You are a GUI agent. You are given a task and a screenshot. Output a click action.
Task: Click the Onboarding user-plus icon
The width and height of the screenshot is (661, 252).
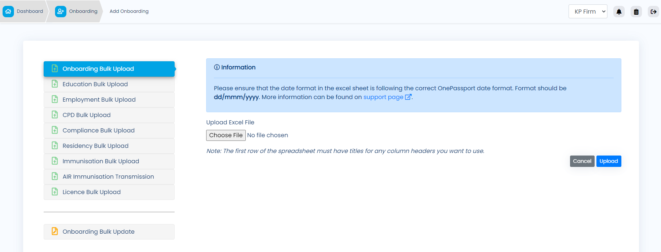(x=61, y=11)
